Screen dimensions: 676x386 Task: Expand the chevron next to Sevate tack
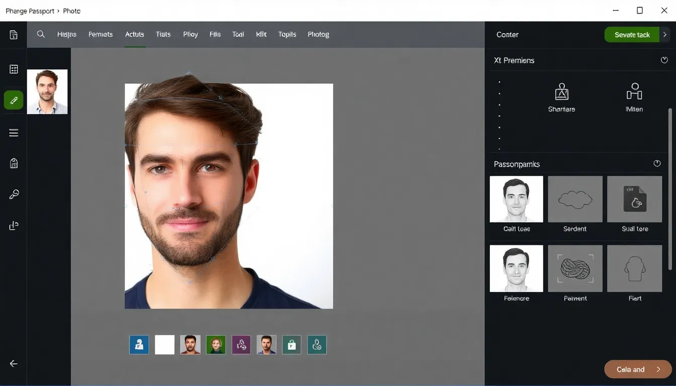point(665,35)
